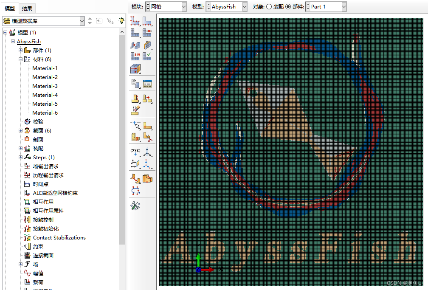428x290 pixels.
Task: Switch to the 模型 tab
Action: (9, 8)
